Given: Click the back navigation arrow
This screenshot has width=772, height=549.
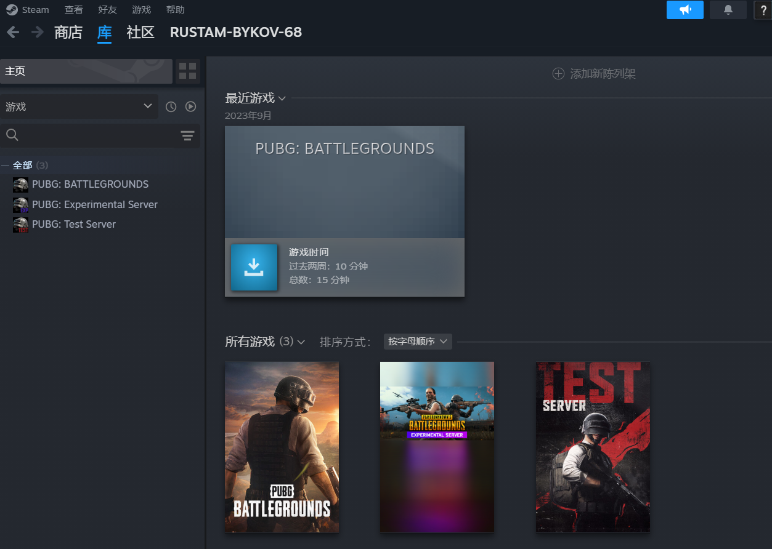Looking at the screenshot, I should click(13, 32).
